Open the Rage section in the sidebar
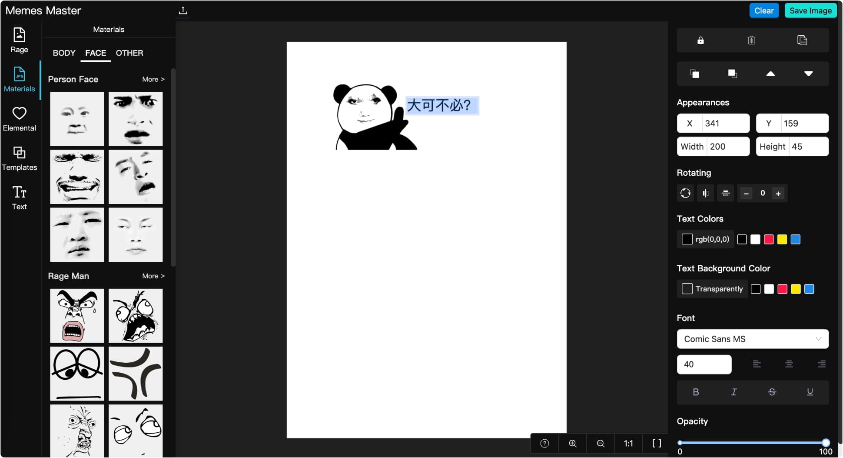843x458 pixels. (20, 40)
